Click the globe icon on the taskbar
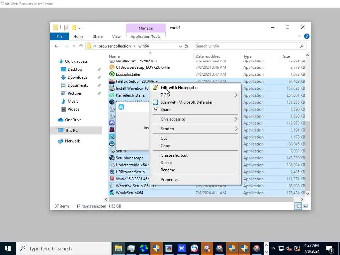Image resolution: width=340 pixels, height=255 pixels. pyautogui.click(x=143, y=248)
